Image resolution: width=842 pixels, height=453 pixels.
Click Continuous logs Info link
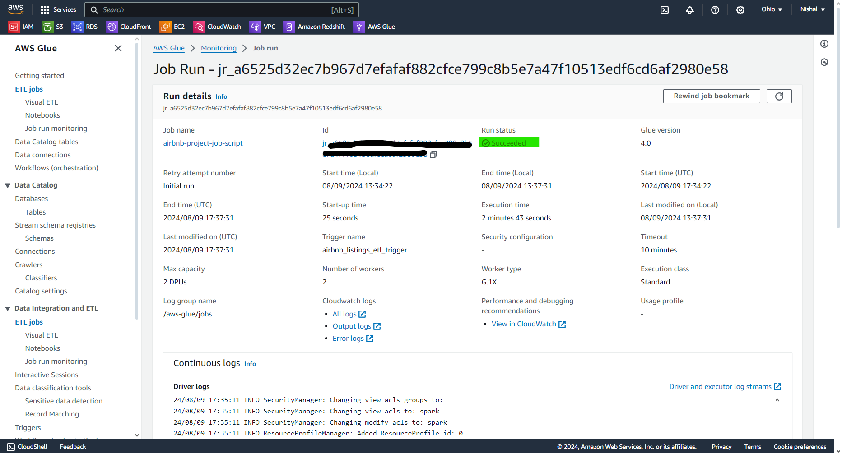tap(250, 364)
